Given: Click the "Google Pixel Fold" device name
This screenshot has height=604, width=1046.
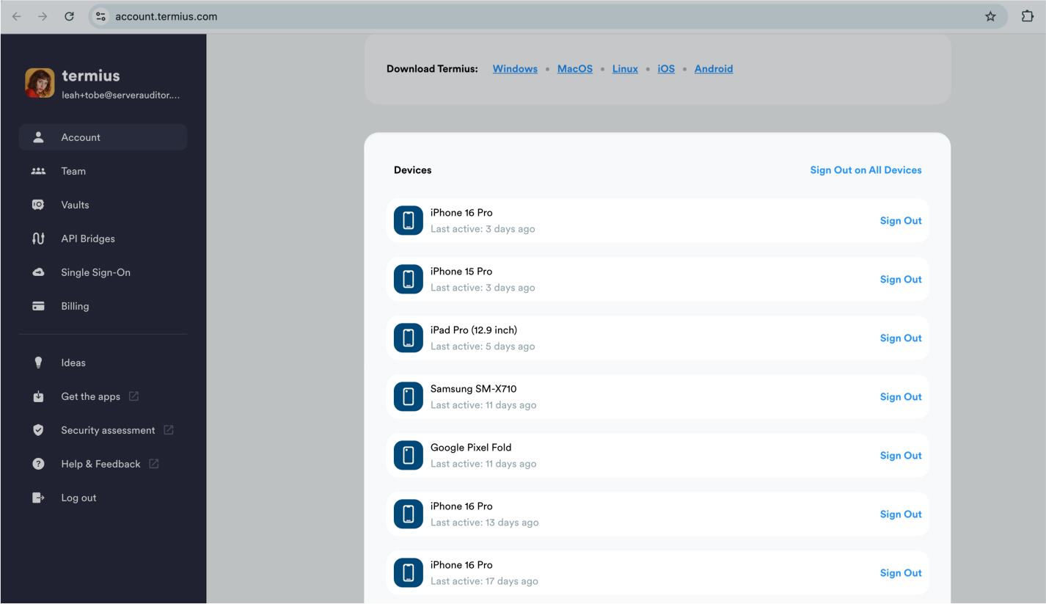Looking at the screenshot, I should point(471,448).
